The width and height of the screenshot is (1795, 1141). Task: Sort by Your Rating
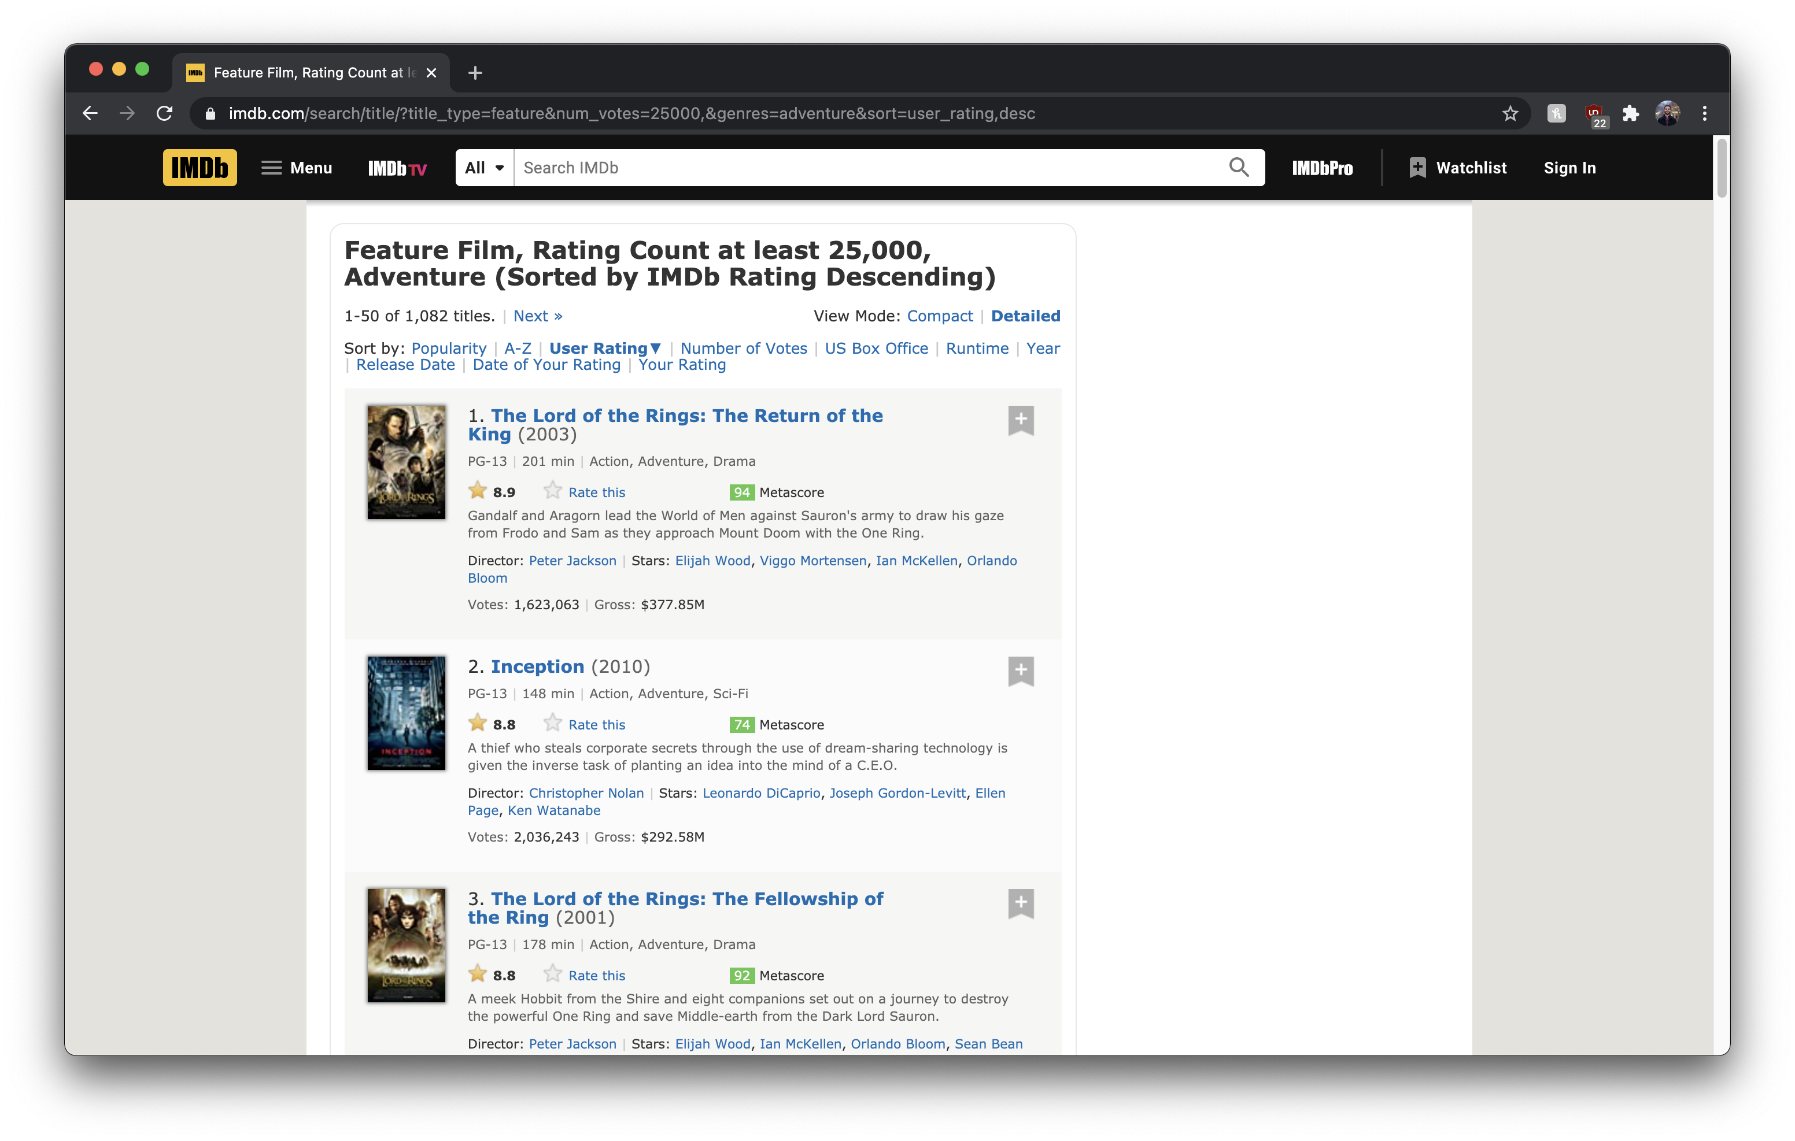[681, 364]
